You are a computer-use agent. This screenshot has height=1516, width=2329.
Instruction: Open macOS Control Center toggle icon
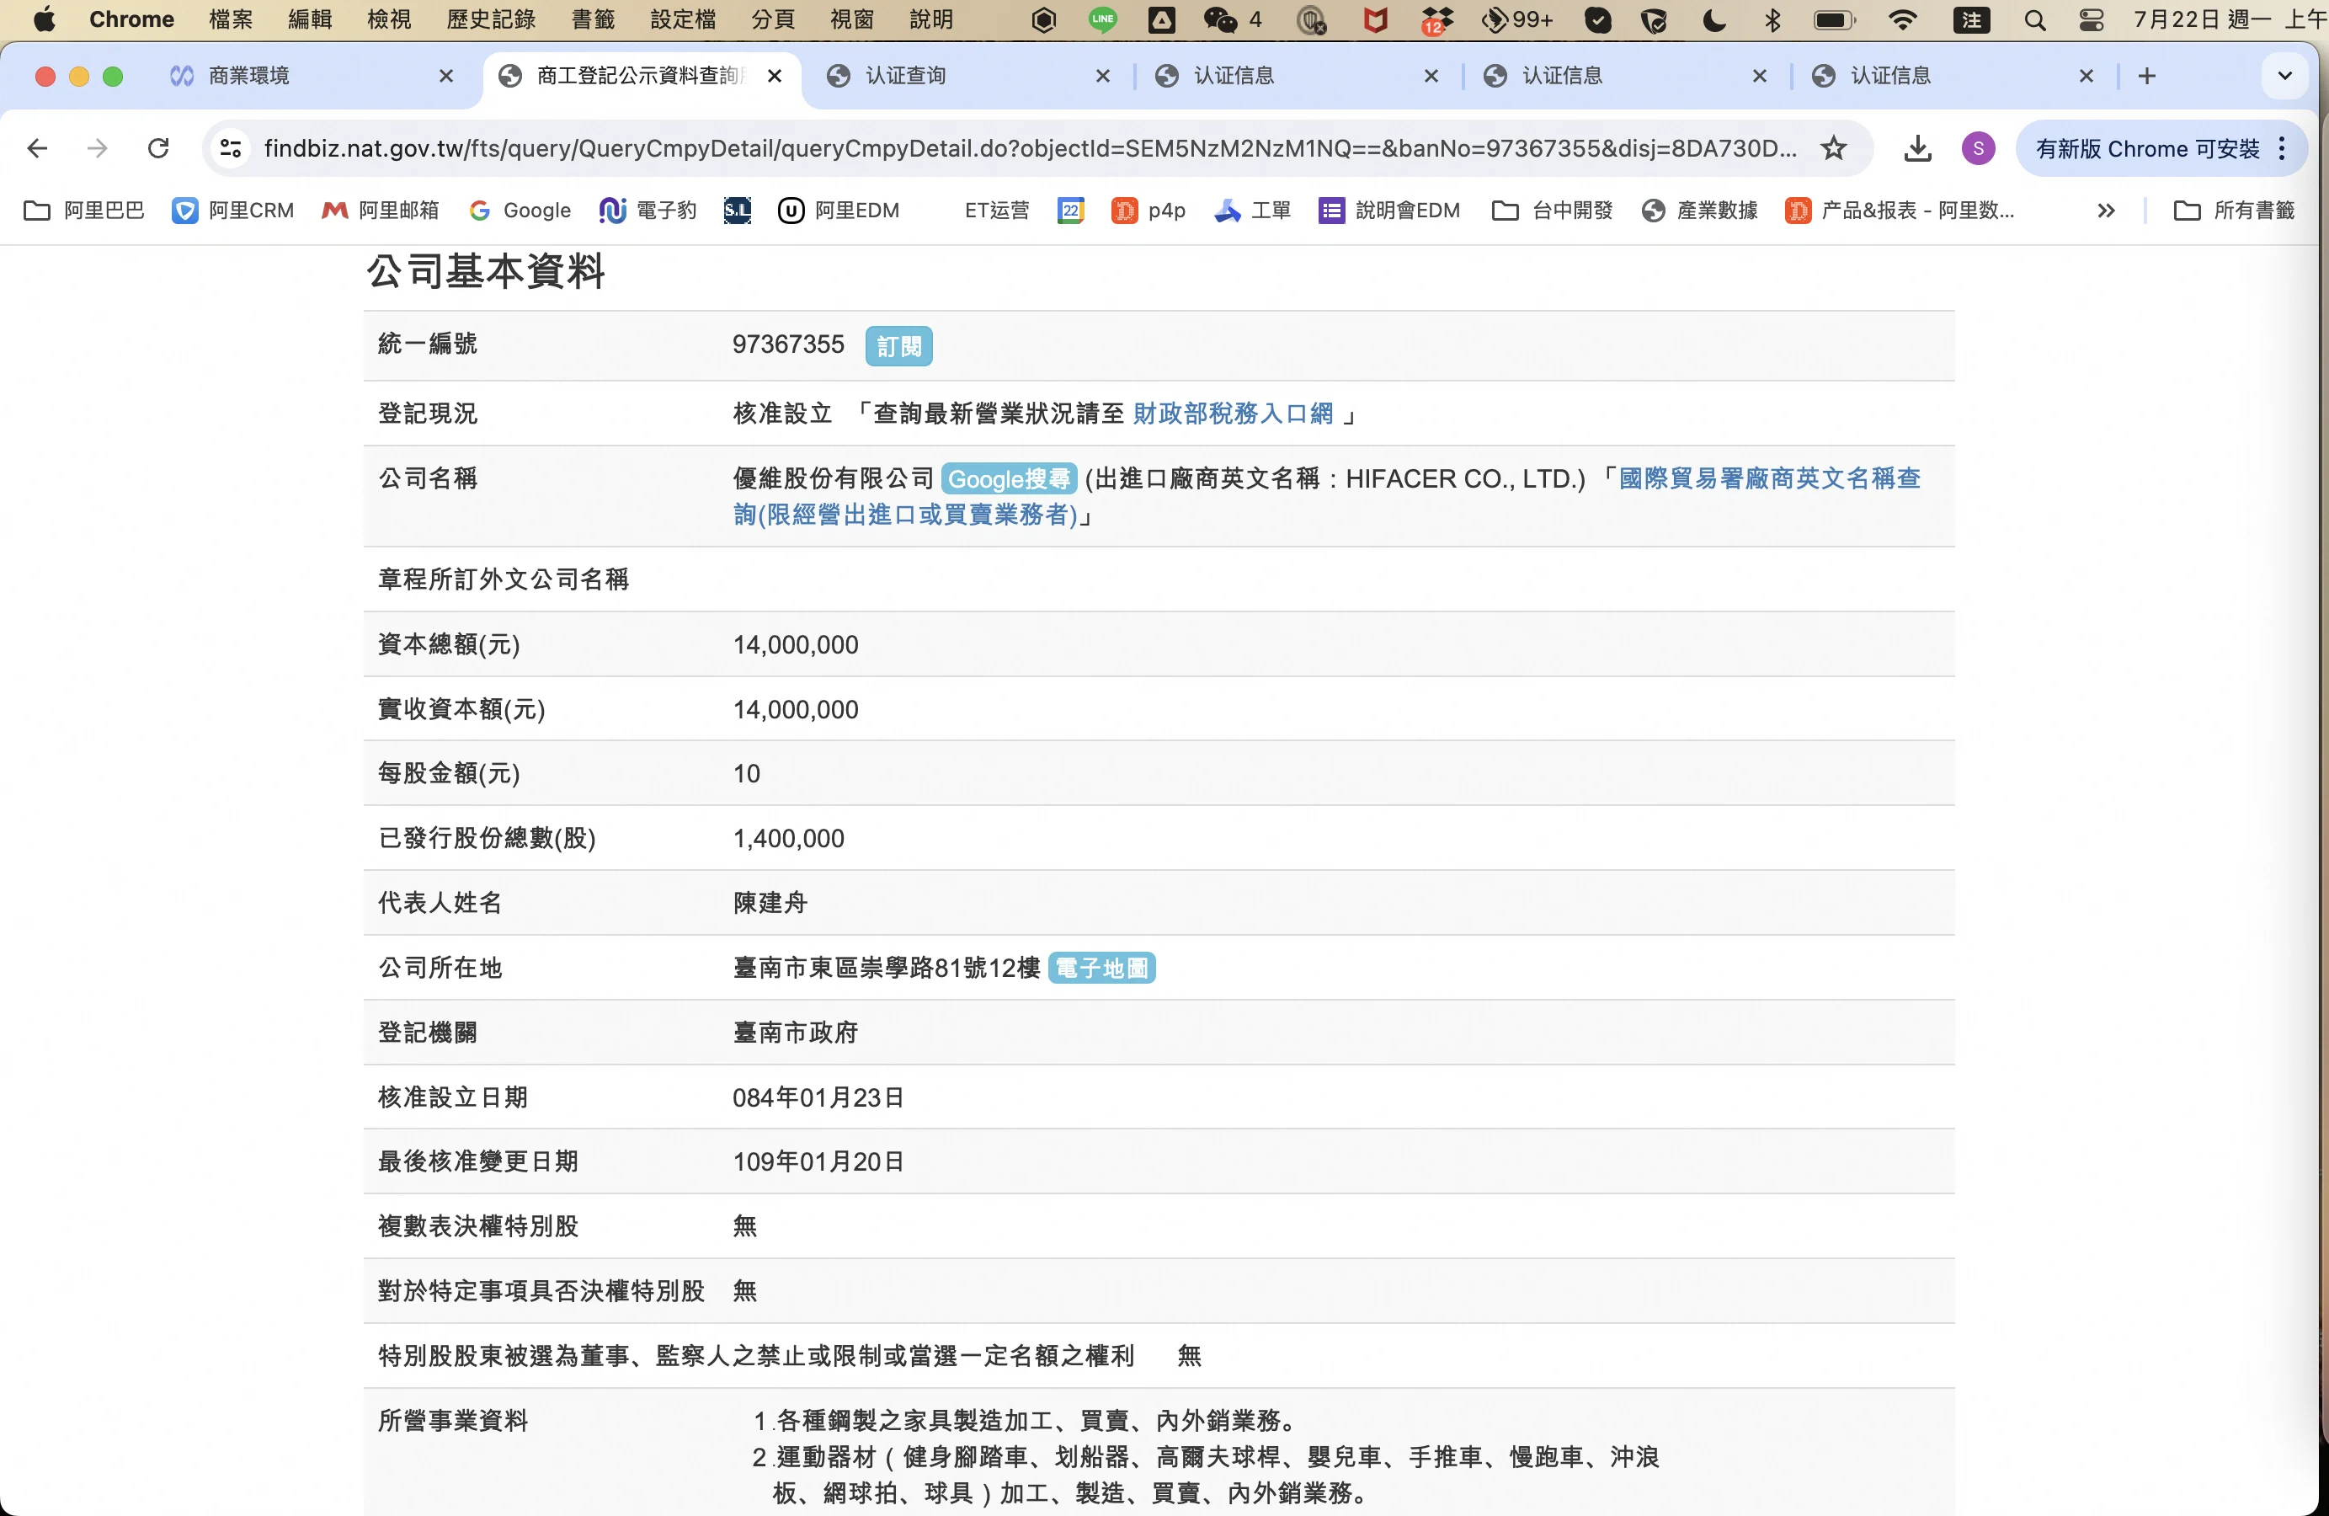click(2092, 19)
